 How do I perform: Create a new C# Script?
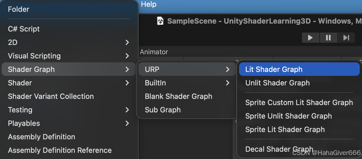pos(24,29)
